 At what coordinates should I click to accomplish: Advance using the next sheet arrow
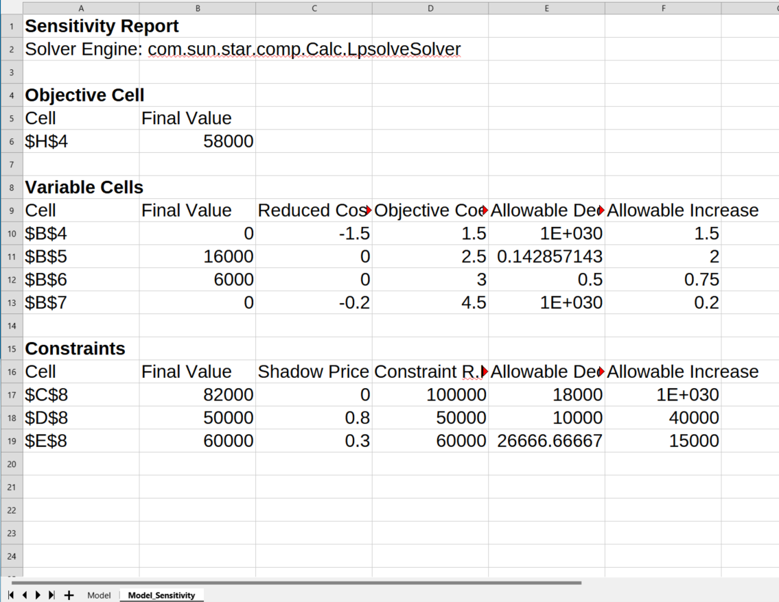(x=37, y=595)
